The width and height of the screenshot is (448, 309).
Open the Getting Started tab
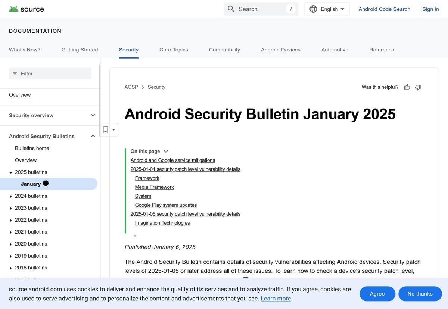pyautogui.click(x=80, y=50)
